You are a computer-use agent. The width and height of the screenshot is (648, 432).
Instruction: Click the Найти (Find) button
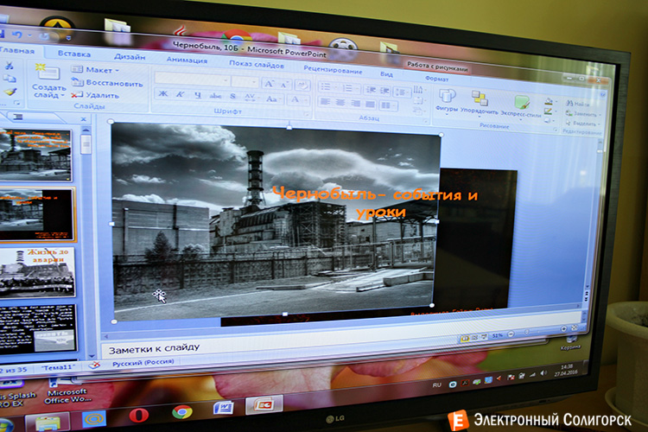581,104
